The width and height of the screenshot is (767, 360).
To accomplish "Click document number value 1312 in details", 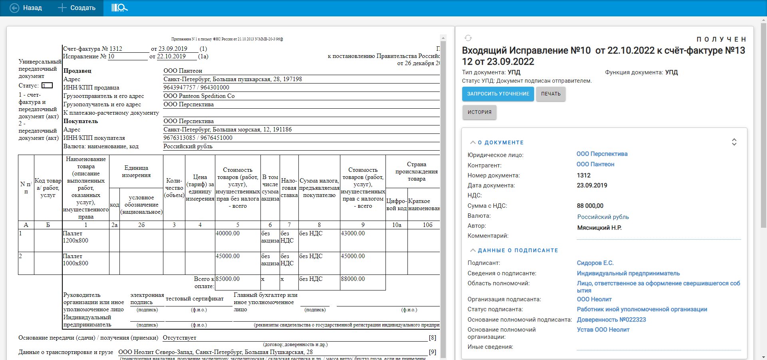I will tap(584, 175).
